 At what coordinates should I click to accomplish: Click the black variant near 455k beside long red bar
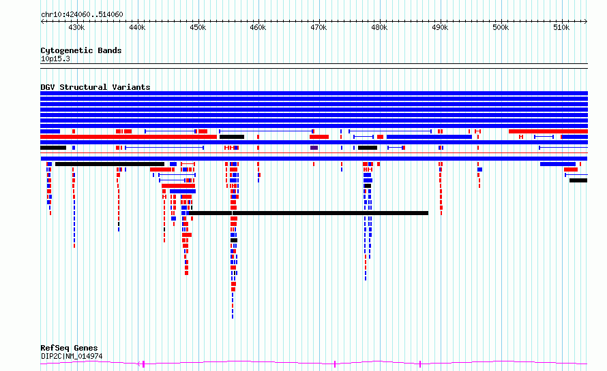pyautogui.click(x=232, y=137)
